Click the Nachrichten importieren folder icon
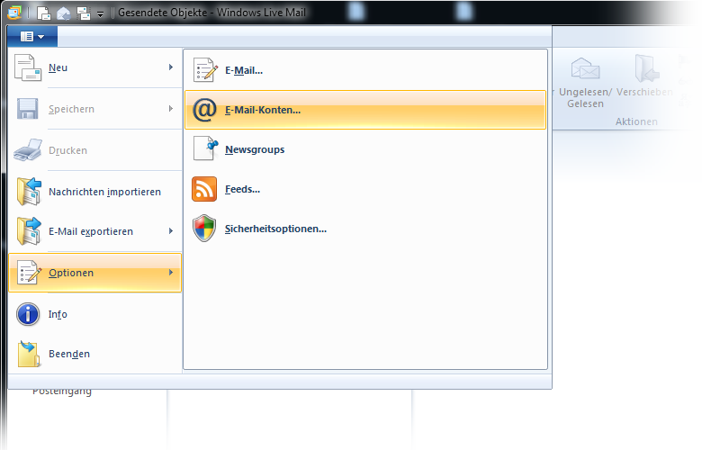The width and height of the screenshot is (702, 450). [29, 191]
